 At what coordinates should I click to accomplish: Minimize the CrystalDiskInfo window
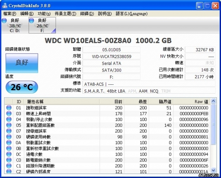[x=200, y=6]
